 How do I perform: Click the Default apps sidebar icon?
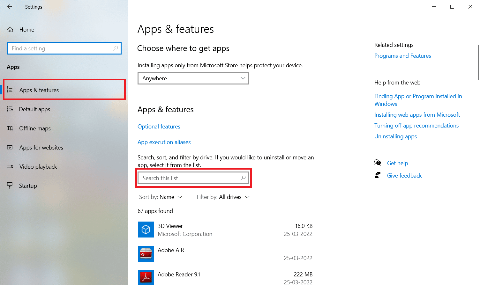(10, 109)
